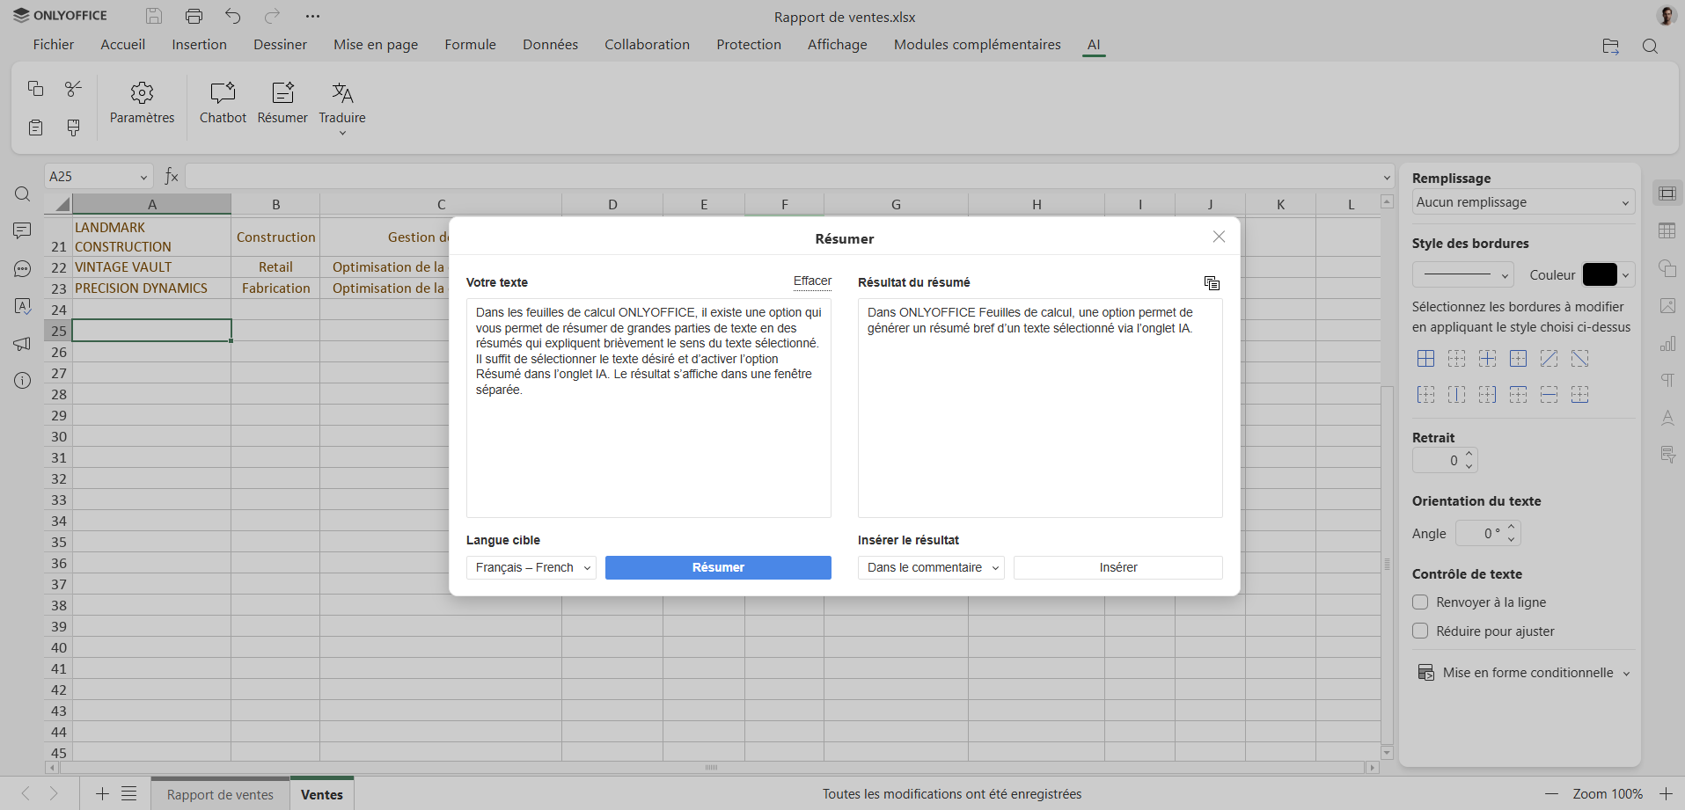Click the Copy style paintbrush icon
The width and height of the screenshot is (1685, 810).
74,128
